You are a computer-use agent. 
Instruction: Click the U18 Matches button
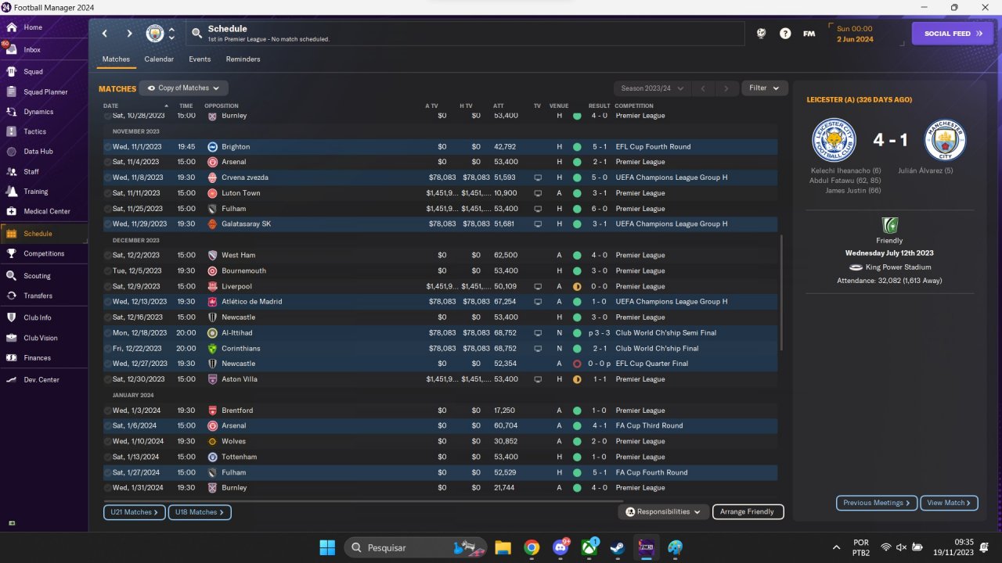pyautogui.click(x=200, y=512)
